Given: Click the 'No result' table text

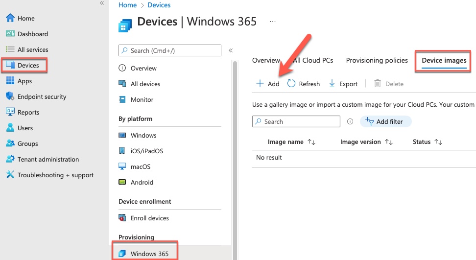Looking at the screenshot, I should pos(269,157).
